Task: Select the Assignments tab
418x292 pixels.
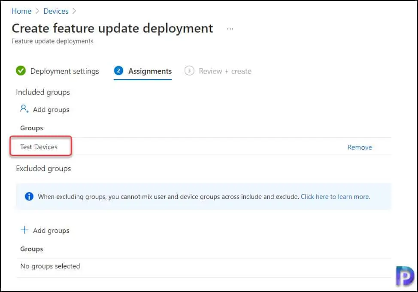Action: 150,71
